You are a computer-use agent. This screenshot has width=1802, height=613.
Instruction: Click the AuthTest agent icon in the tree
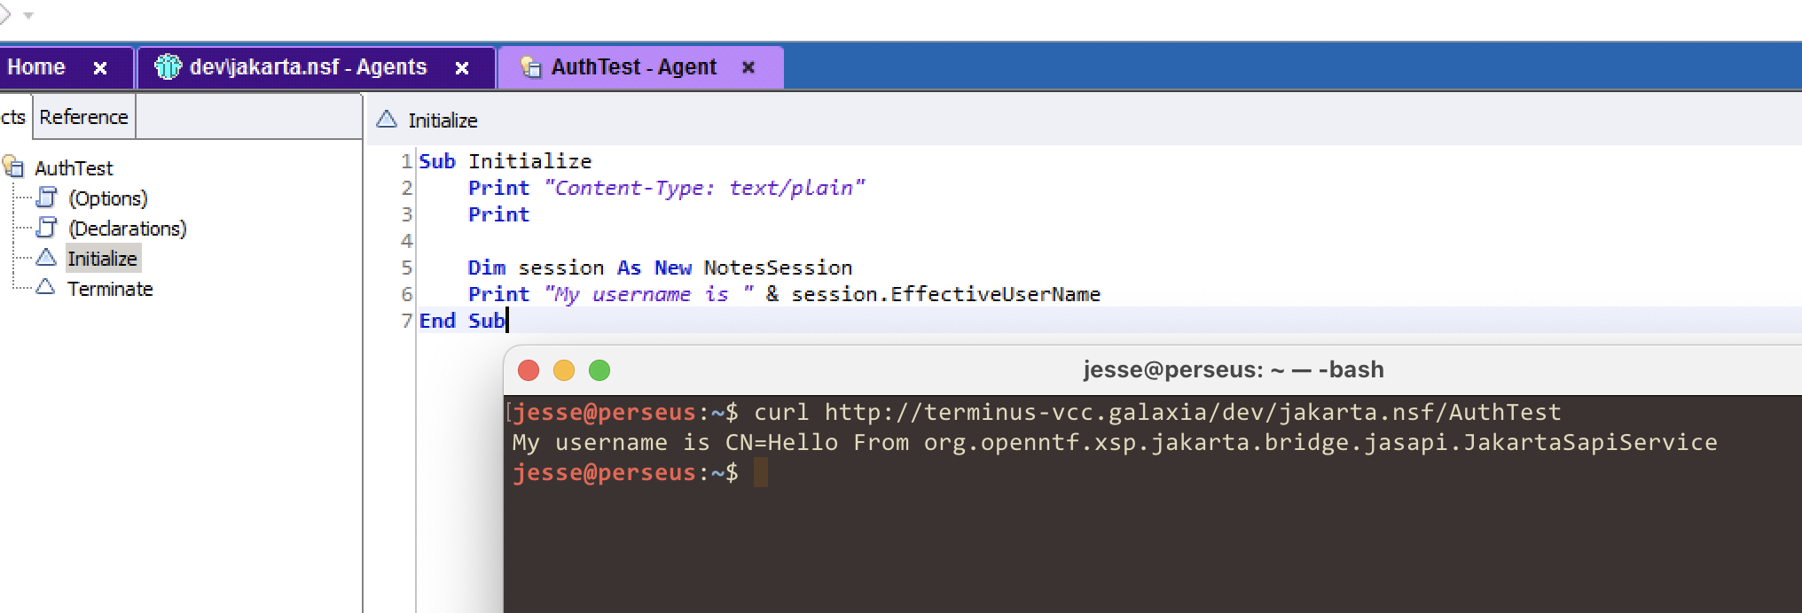coord(13,167)
